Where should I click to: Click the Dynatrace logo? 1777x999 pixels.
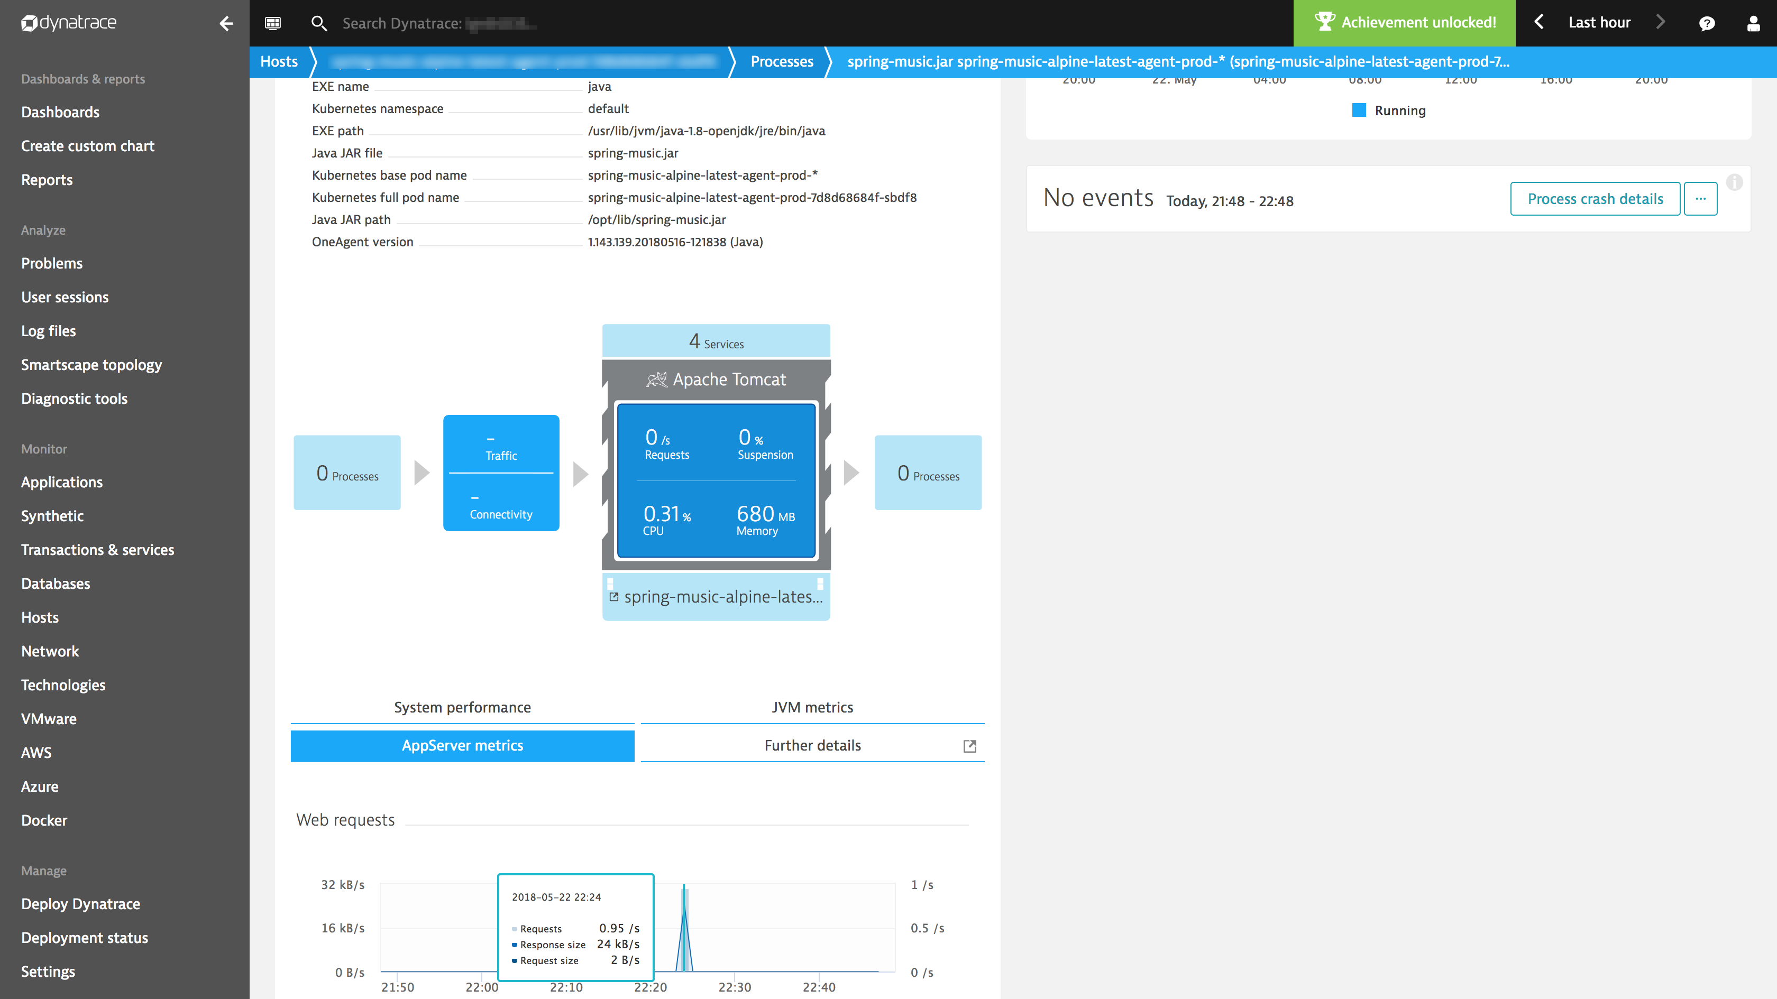pyautogui.click(x=69, y=23)
